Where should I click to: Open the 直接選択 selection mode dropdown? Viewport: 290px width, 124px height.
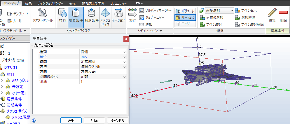point(232,11)
